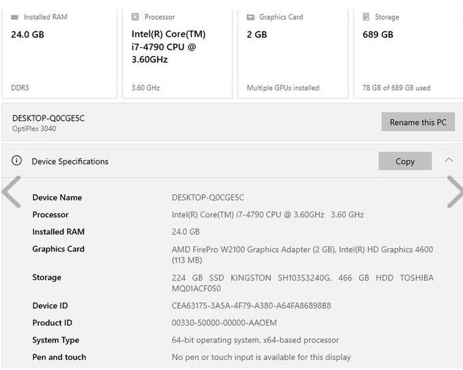Select the OptiPlex 3040 model label
The height and width of the screenshot is (370, 463).
[34, 129]
